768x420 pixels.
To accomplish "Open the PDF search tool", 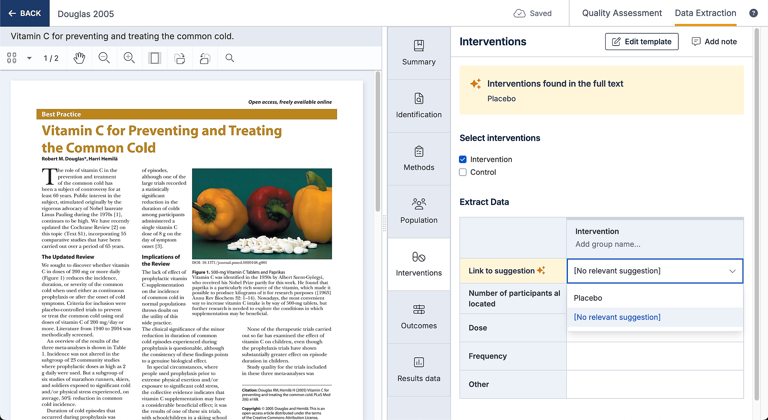I will pyautogui.click(x=230, y=58).
